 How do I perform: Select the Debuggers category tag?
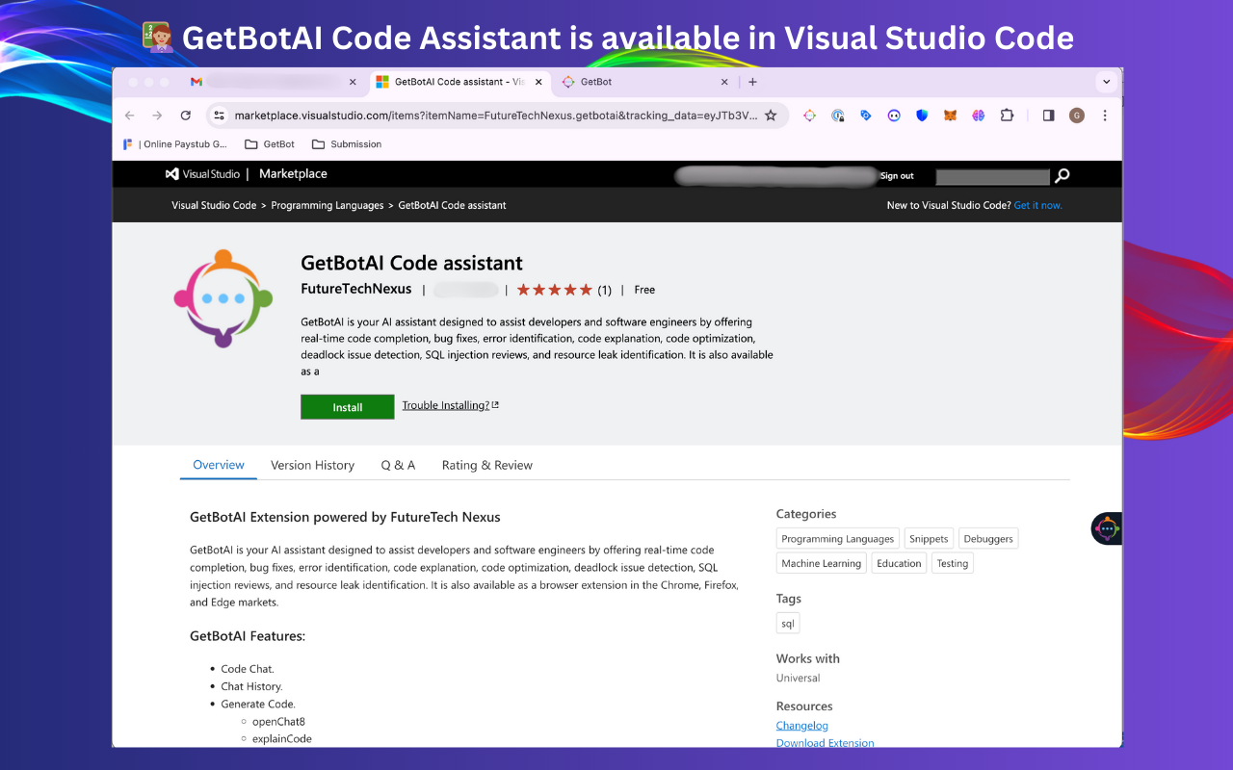point(988,539)
